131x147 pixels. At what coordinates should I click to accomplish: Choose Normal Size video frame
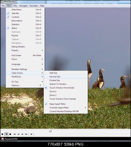click(66, 76)
